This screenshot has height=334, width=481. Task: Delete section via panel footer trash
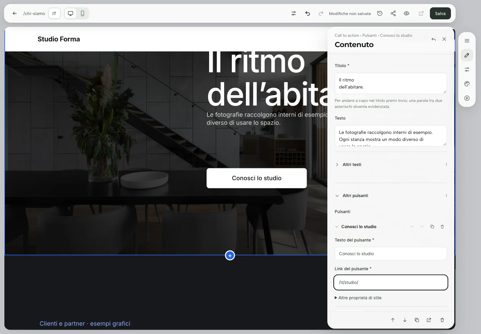click(442, 320)
